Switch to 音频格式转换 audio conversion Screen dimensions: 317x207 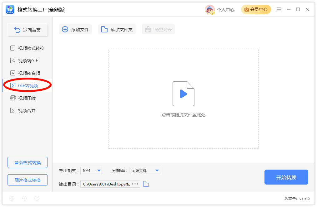pos(28,162)
